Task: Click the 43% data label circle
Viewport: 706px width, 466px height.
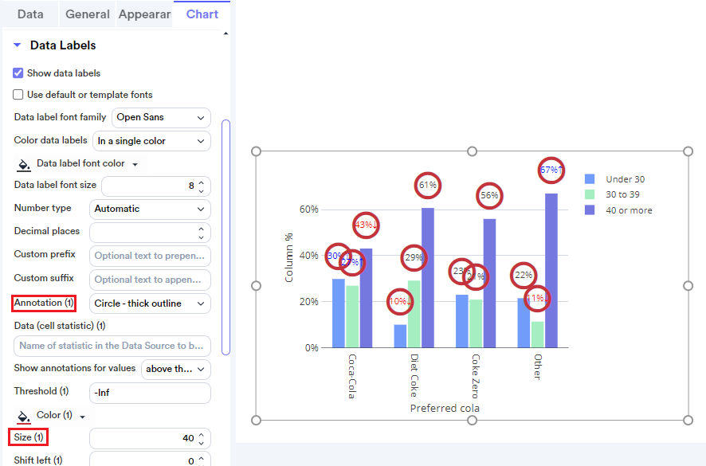Action: (x=366, y=225)
